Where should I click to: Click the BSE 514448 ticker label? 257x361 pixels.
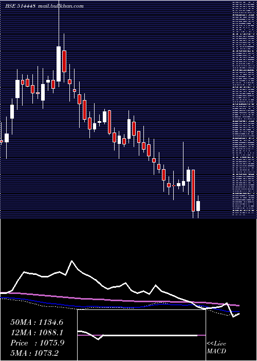tap(20, 6)
